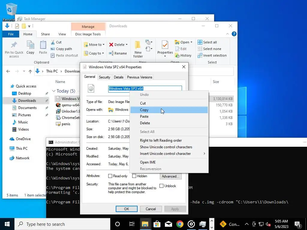Open the Share ribbon tab
The image size is (307, 230).
tap(45, 34)
